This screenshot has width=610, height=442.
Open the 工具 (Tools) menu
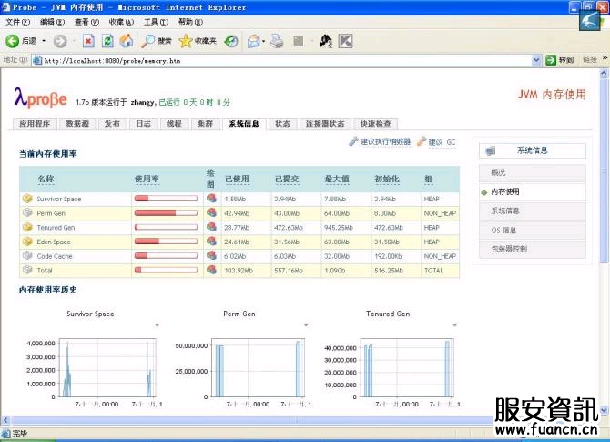pos(156,22)
